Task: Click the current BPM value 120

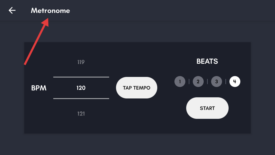Action: tap(81, 88)
